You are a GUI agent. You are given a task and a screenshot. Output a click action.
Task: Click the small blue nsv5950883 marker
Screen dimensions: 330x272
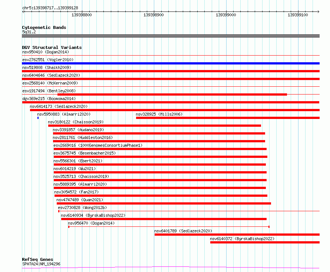pos(38,118)
